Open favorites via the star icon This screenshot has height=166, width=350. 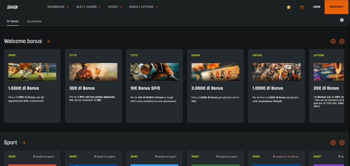tap(288, 7)
